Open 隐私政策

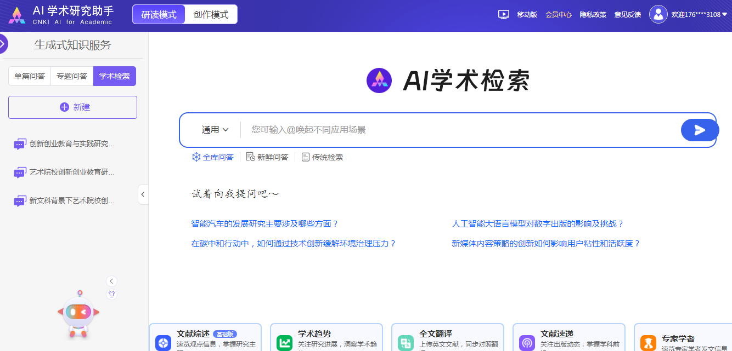point(593,15)
